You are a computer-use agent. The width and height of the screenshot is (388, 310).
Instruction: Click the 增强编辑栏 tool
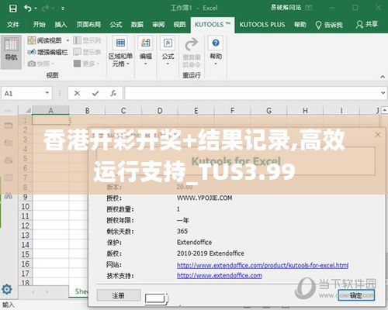tap(47, 52)
